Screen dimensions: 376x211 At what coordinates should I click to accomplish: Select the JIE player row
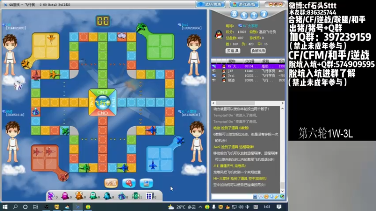pyautogui.click(x=248, y=71)
